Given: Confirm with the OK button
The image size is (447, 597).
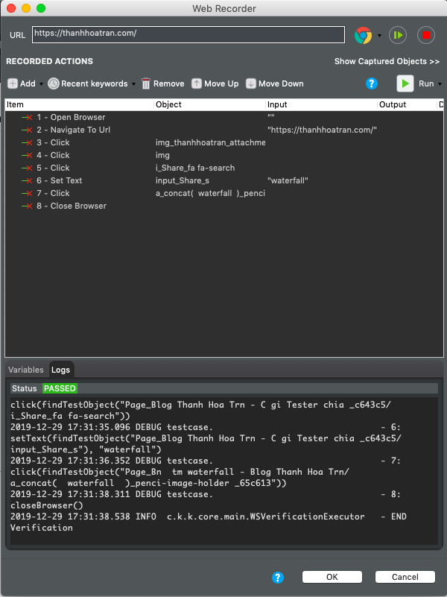Looking at the screenshot, I should (332, 577).
